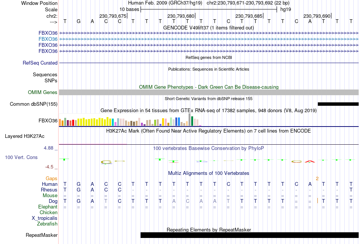Click the Gaps row label
This screenshot has height=244, width=359.
pos(51,178)
